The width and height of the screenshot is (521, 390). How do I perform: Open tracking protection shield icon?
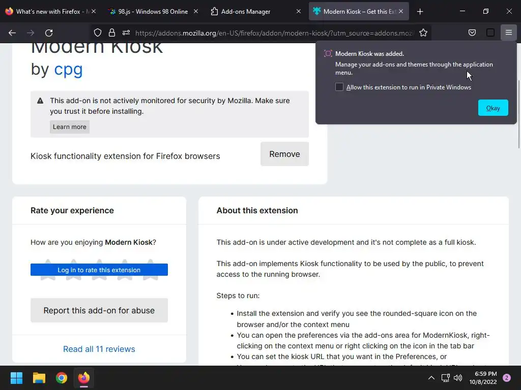coord(97,32)
